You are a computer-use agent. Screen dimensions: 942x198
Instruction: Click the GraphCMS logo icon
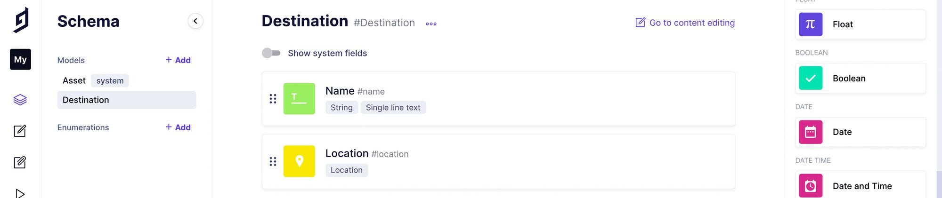(x=21, y=20)
